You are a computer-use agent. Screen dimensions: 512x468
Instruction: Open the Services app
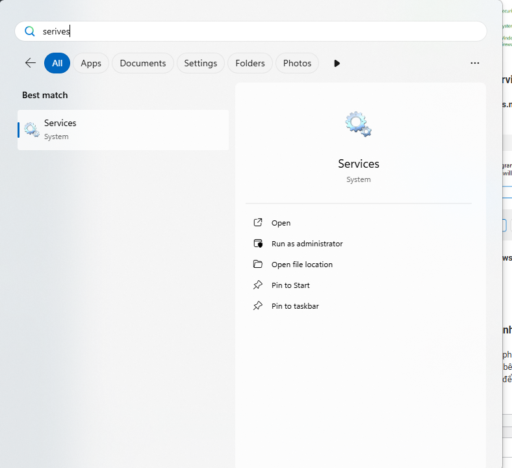point(281,223)
